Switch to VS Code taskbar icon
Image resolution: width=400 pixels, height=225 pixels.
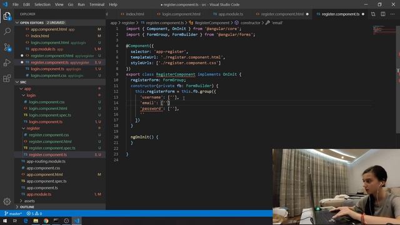click(77, 221)
